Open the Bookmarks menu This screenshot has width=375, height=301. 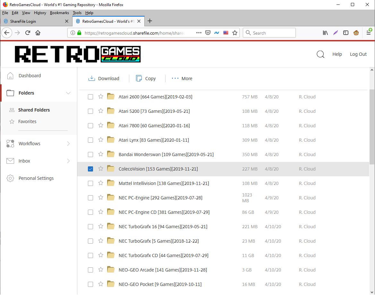59,13
